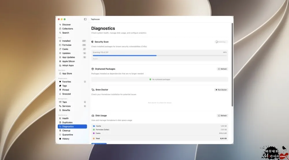Run Doctor for Homebrew installation
The width and height of the screenshot is (289, 160).
point(221,90)
